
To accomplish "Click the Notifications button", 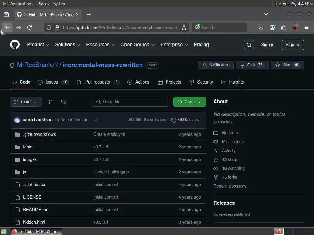I will (216, 65).
